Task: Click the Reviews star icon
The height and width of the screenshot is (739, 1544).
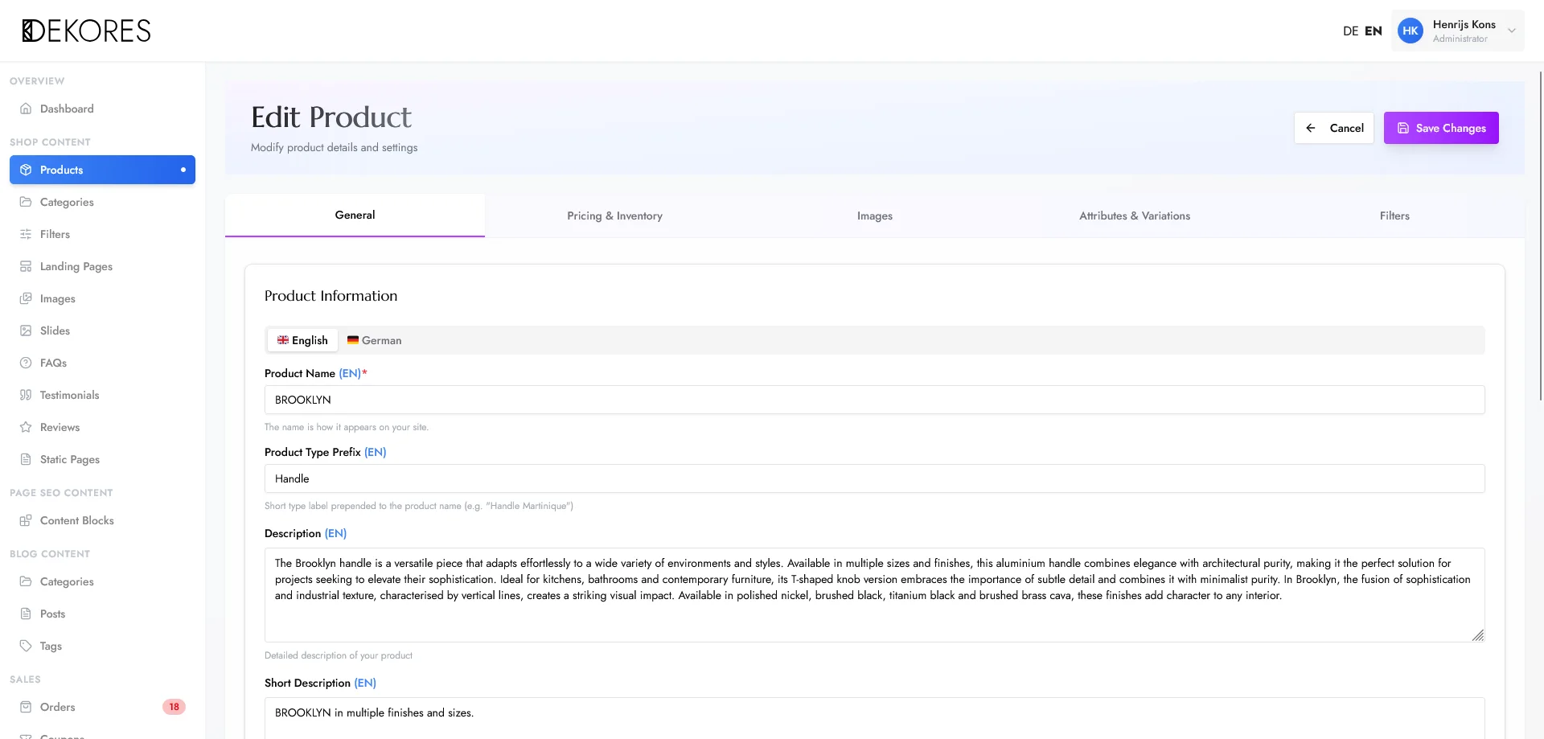Action: (x=26, y=427)
